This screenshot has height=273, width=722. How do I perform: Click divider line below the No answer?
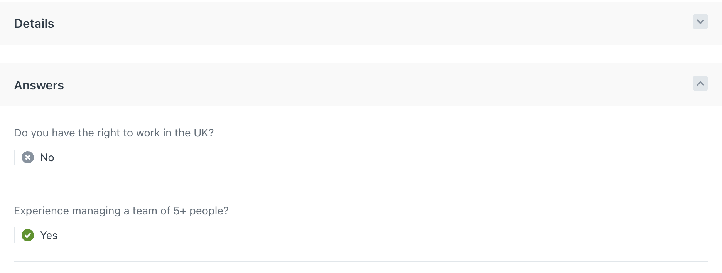[x=361, y=184]
